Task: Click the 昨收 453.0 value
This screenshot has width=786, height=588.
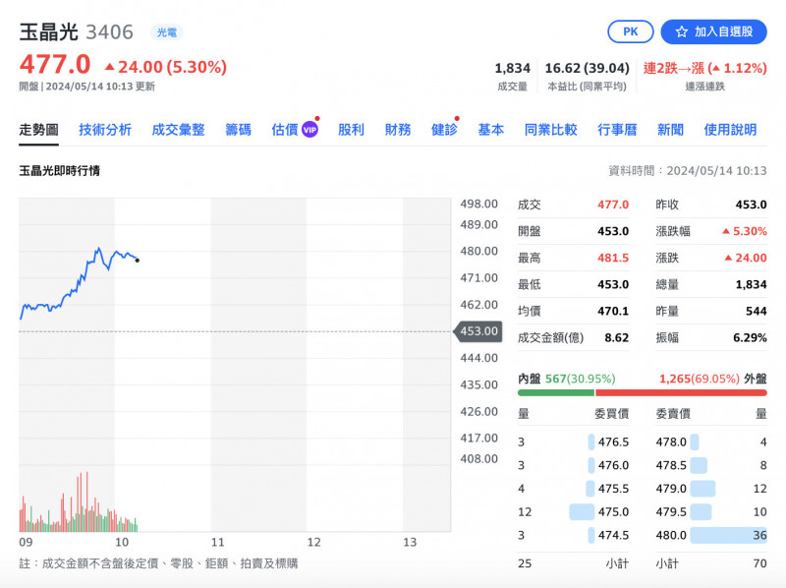Action: point(751,205)
